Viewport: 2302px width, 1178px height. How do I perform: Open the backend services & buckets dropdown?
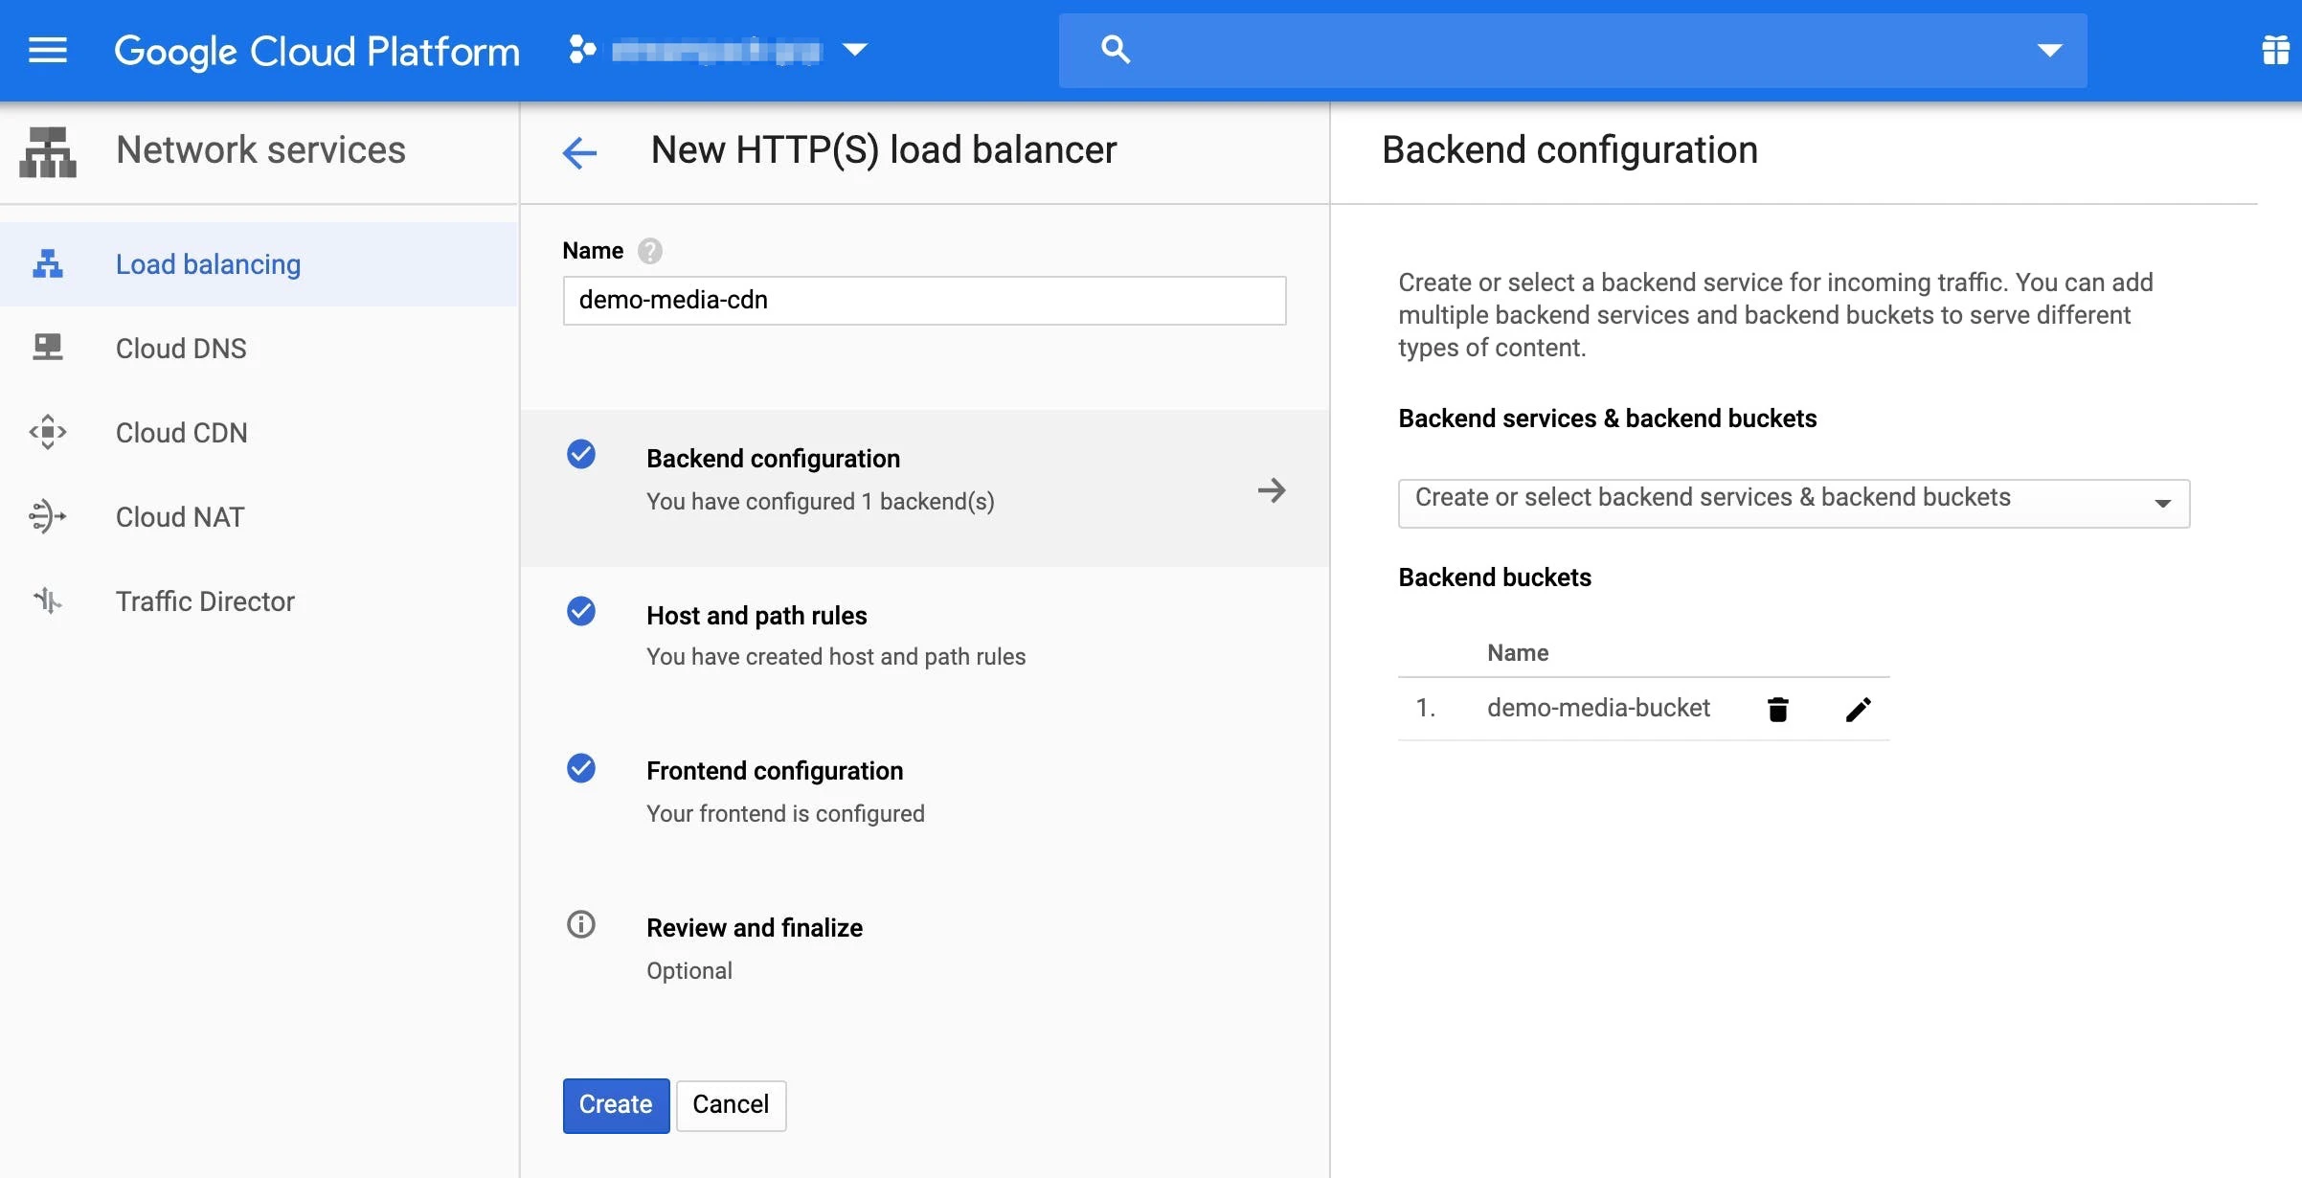pyautogui.click(x=1794, y=503)
